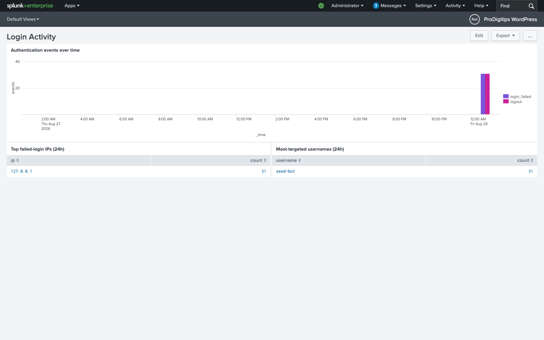Click the _time axis title
Viewport: 544px width, 340px height.
click(x=261, y=135)
